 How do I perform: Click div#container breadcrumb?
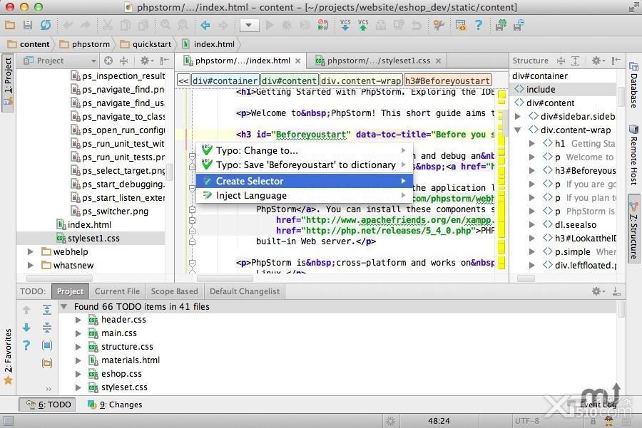point(225,81)
